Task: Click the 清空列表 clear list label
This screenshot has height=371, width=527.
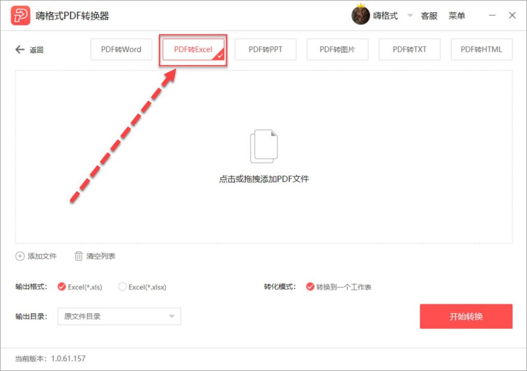Action: (x=101, y=256)
